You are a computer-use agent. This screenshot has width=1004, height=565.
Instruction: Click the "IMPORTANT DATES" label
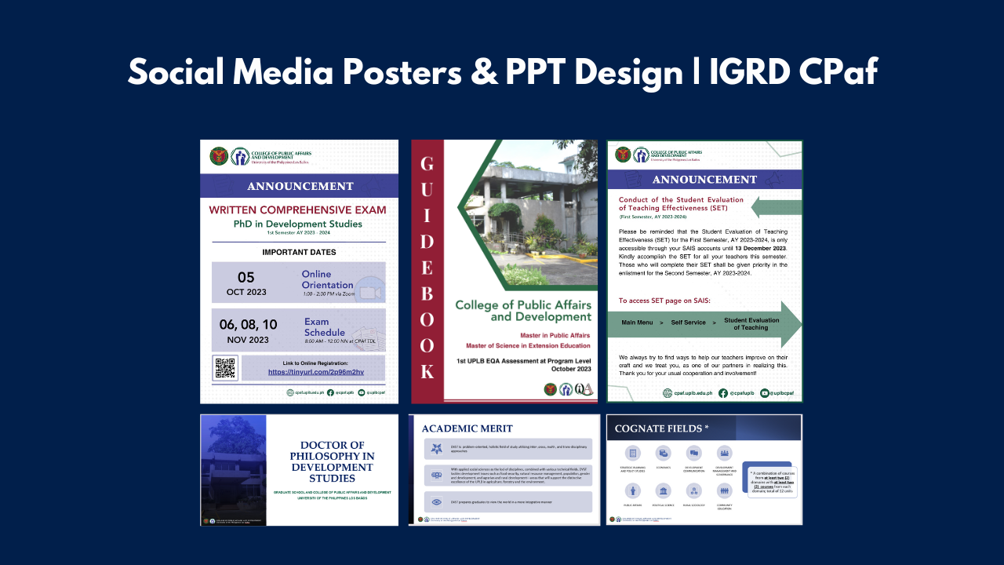coord(298,253)
